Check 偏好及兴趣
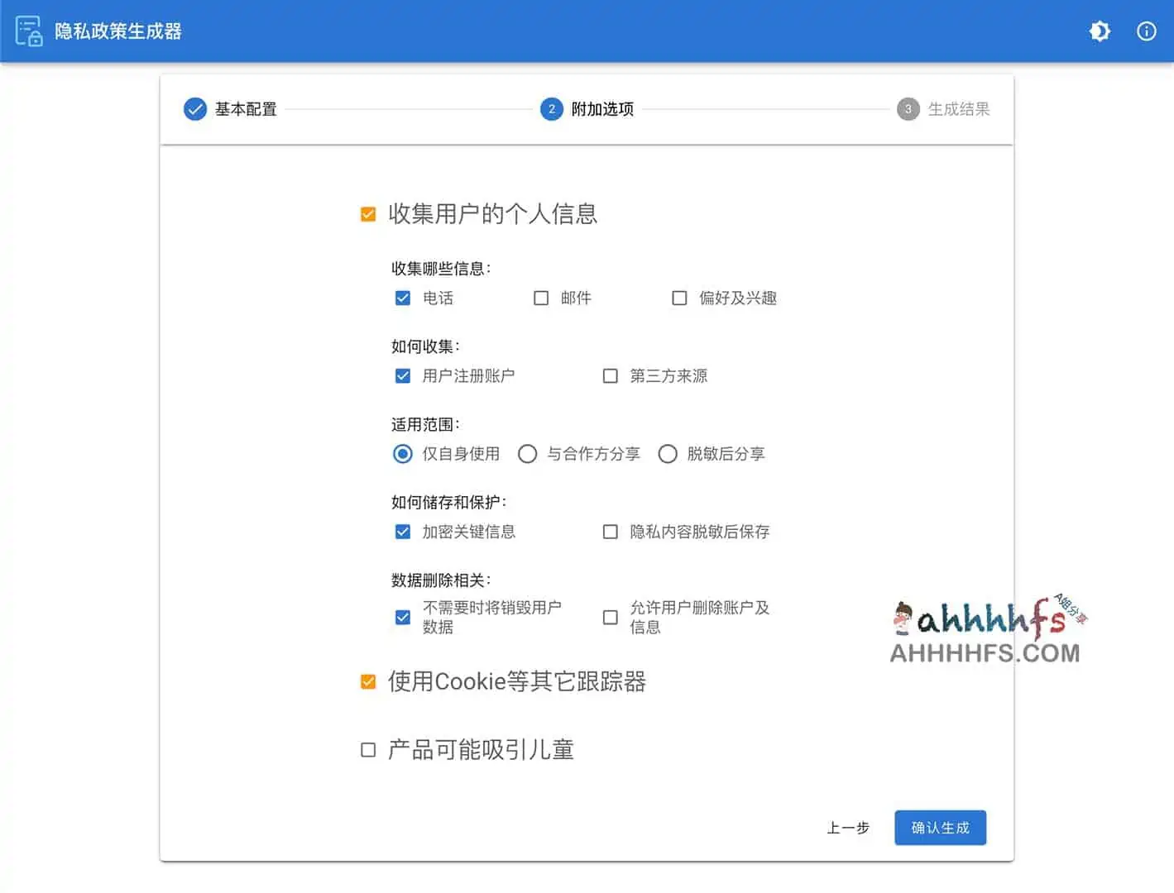This screenshot has width=1174, height=893. click(679, 298)
